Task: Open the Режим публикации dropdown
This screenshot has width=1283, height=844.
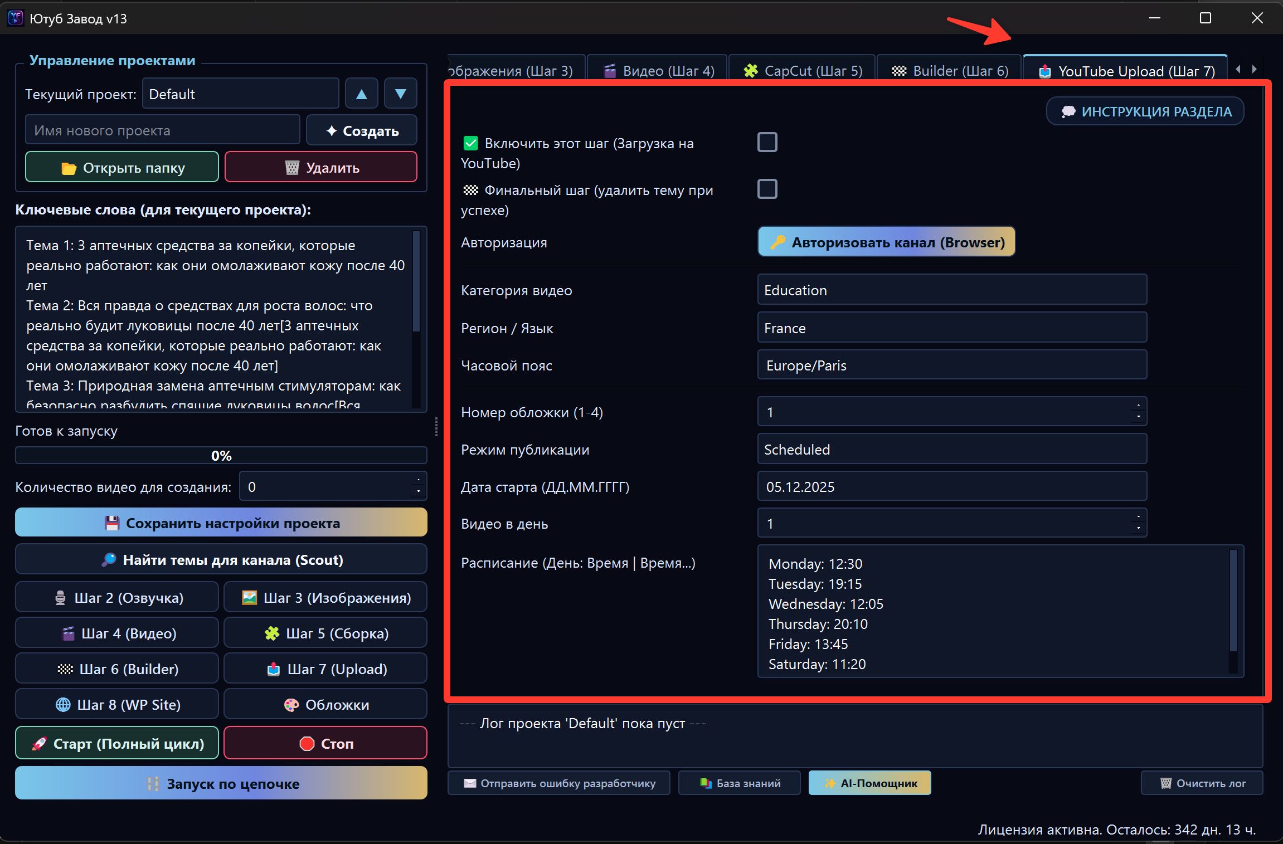Action: [952, 449]
